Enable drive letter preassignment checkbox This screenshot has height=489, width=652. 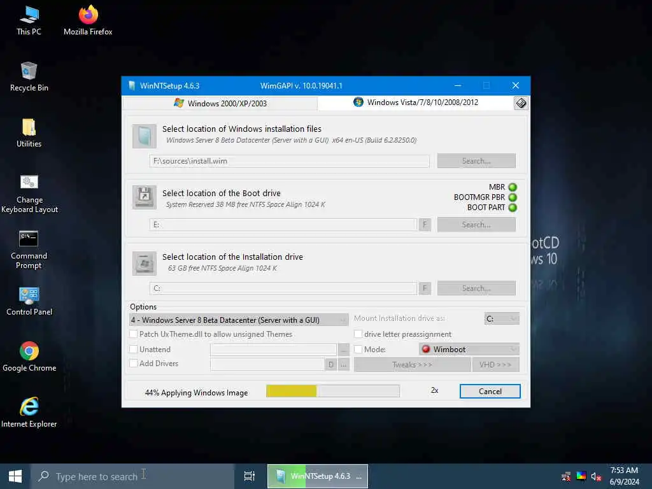(358, 334)
